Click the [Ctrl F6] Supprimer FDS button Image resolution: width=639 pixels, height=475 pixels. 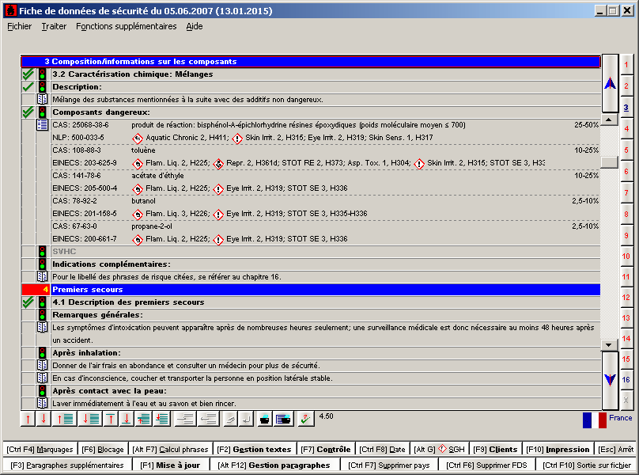(486, 465)
